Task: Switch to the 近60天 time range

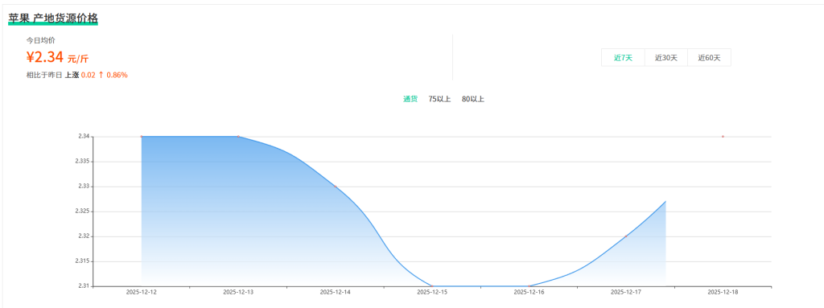Action: coord(709,58)
